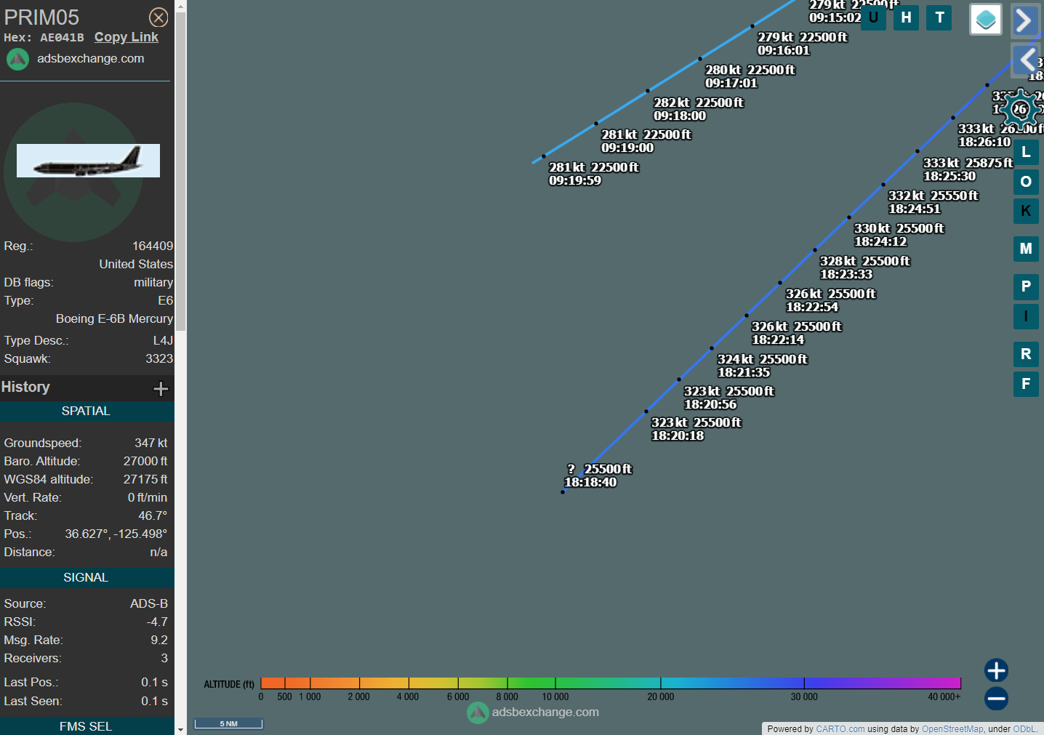Image resolution: width=1044 pixels, height=735 pixels.
Task: Click the track point labeled 18:22:54
Action: (x=780, y=283)
